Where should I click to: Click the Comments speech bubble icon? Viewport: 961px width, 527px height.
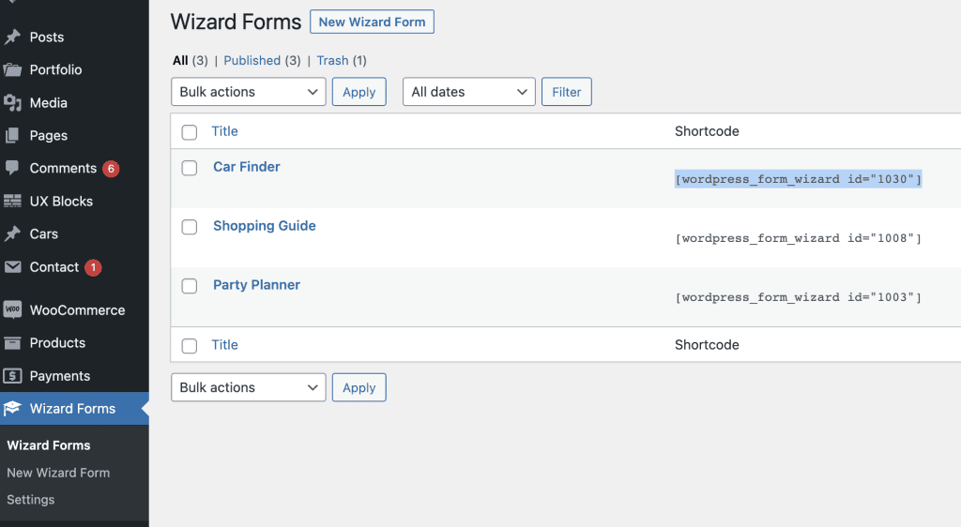tap(12, 168)
